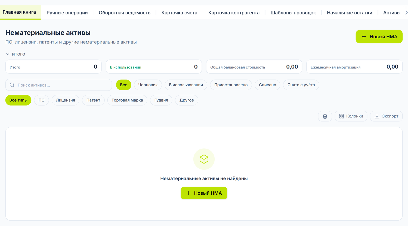Collapse the ИТОГО summary section
The height and width of the screenshot is (226, 408).
pos(16,54)
